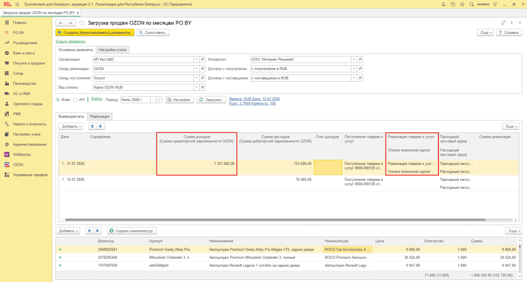527x282 pixels.
Task: Open the main hamburger menu
Action: click(17, 4)
